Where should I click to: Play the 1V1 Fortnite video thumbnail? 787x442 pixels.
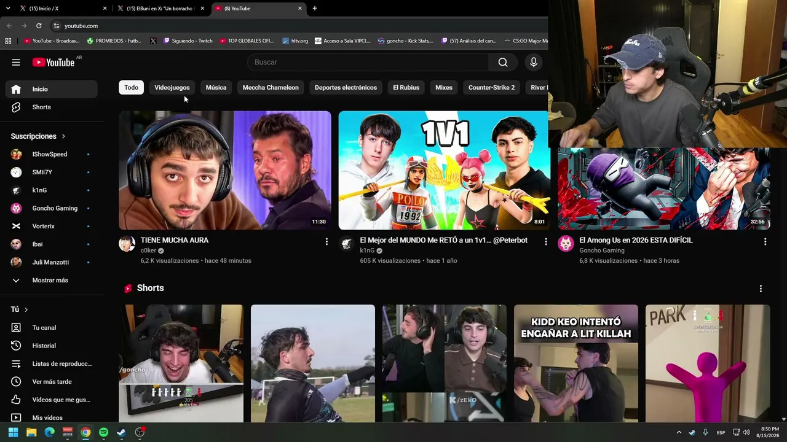pyautogui.click(x=444, y=170)
